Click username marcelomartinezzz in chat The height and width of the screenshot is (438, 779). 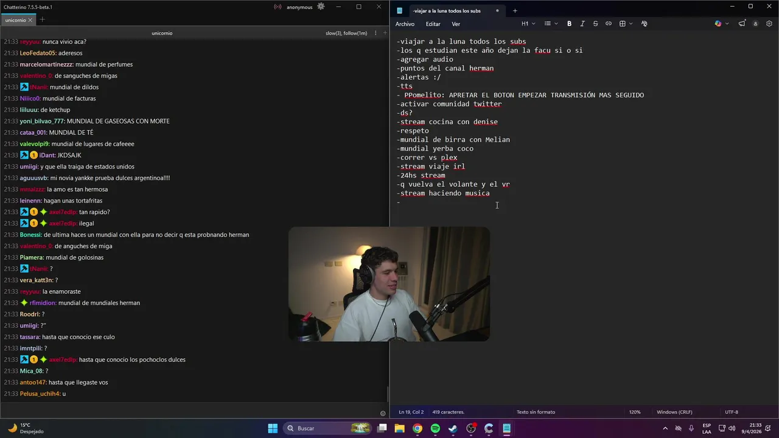(46, 64)
